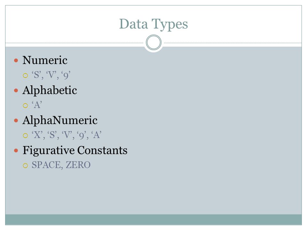Click the 'A' sub-bullet under Alphabetic
Image resolution: width=307 pixels, height=230 pixels.
37,105
